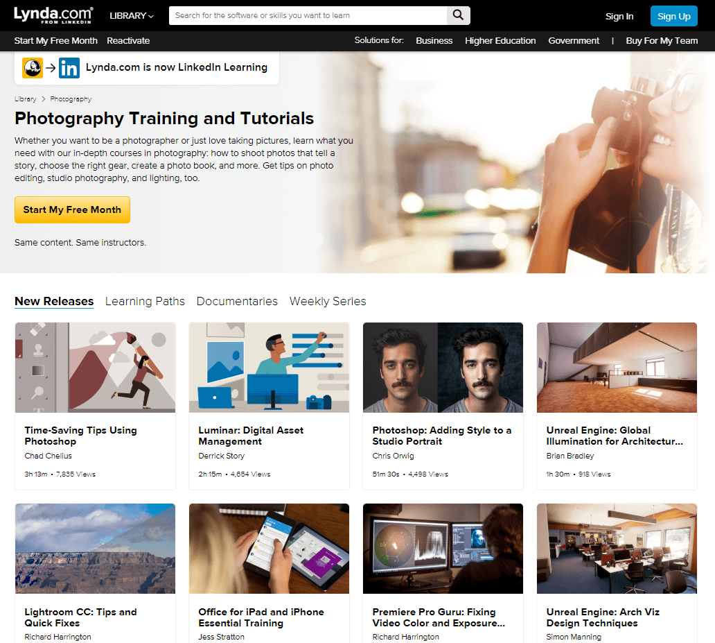Click the LinkedIn logo icon
The width and height of the screenshot is (715, 643).
click(x=69, y=68)
